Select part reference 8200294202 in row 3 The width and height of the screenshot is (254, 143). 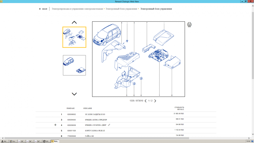72,120
